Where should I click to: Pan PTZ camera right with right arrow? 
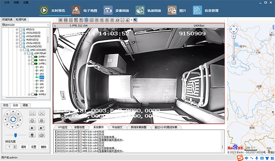20,120
